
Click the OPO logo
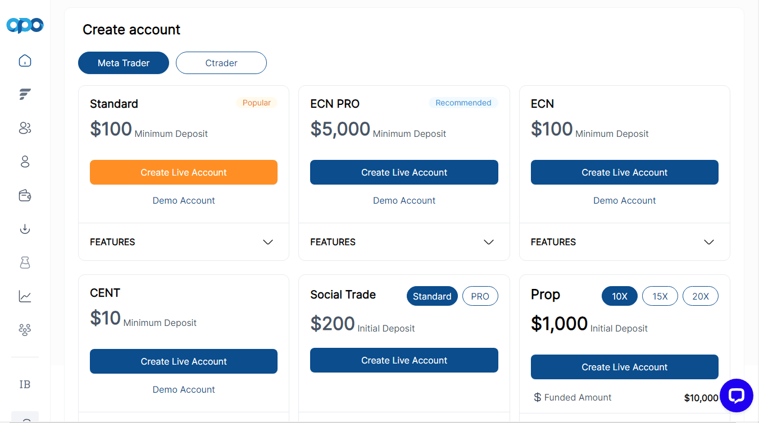pos(25,25)
